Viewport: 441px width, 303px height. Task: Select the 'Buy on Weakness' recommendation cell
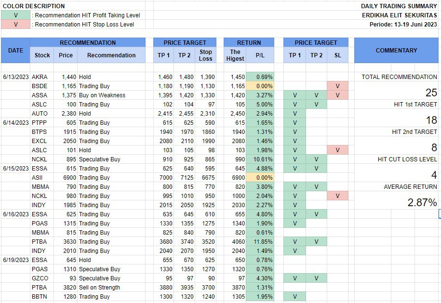coord(102,95)
